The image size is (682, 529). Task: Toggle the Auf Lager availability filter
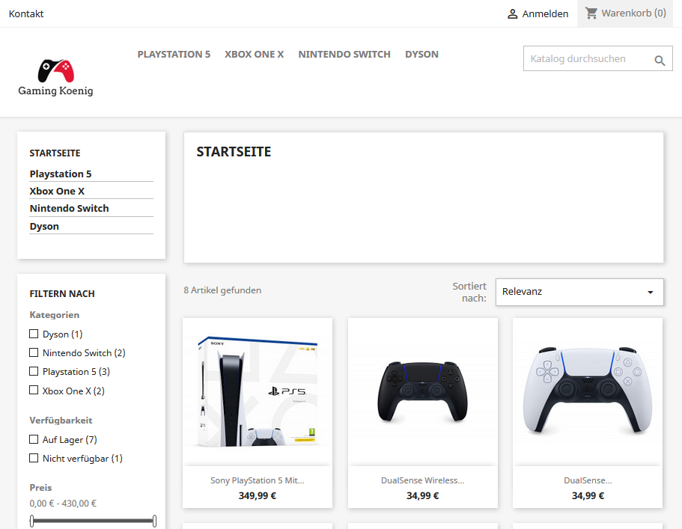click(x=34, y=439)
